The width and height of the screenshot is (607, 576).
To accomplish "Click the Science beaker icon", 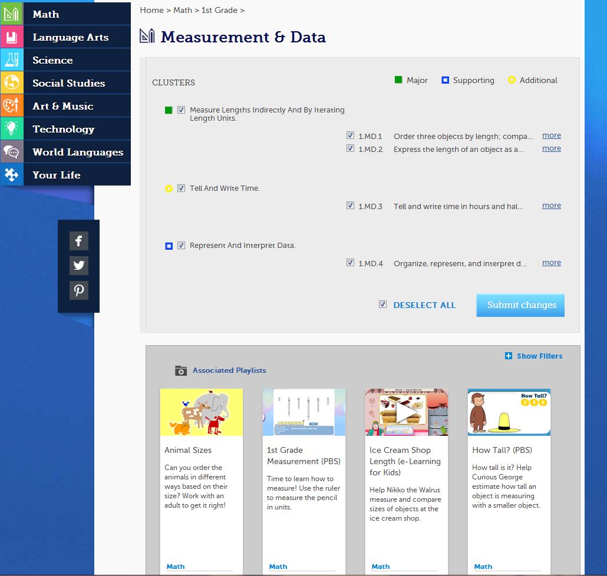I will pos(12,60).
